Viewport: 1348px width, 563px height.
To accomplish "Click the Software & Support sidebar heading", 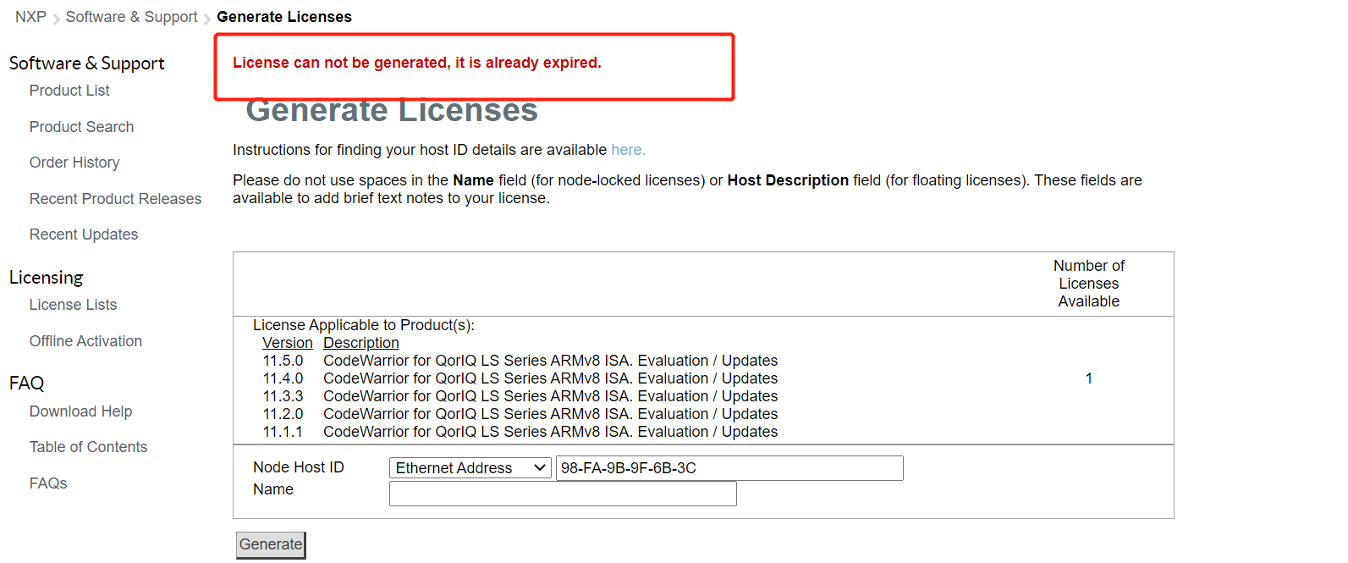I will pos(86,63).
